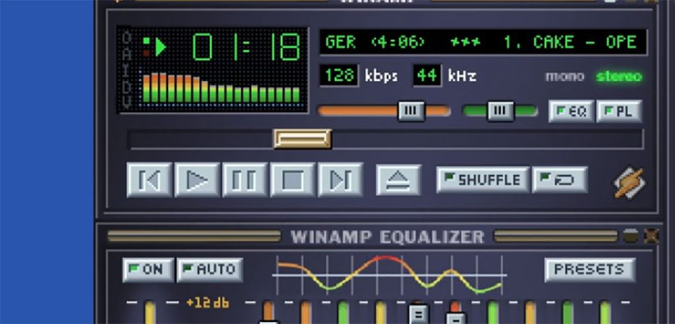Click the 44 kHz sample rate readout
675x324 pixels.
(x=427, y=76)
